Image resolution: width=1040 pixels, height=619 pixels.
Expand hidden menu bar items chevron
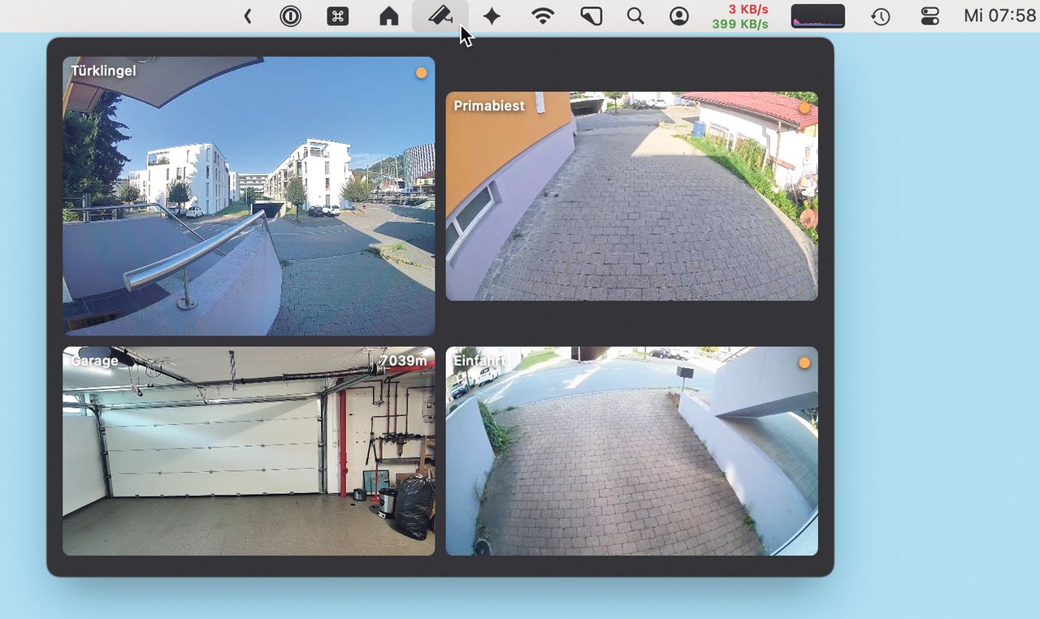pos(248,16)
